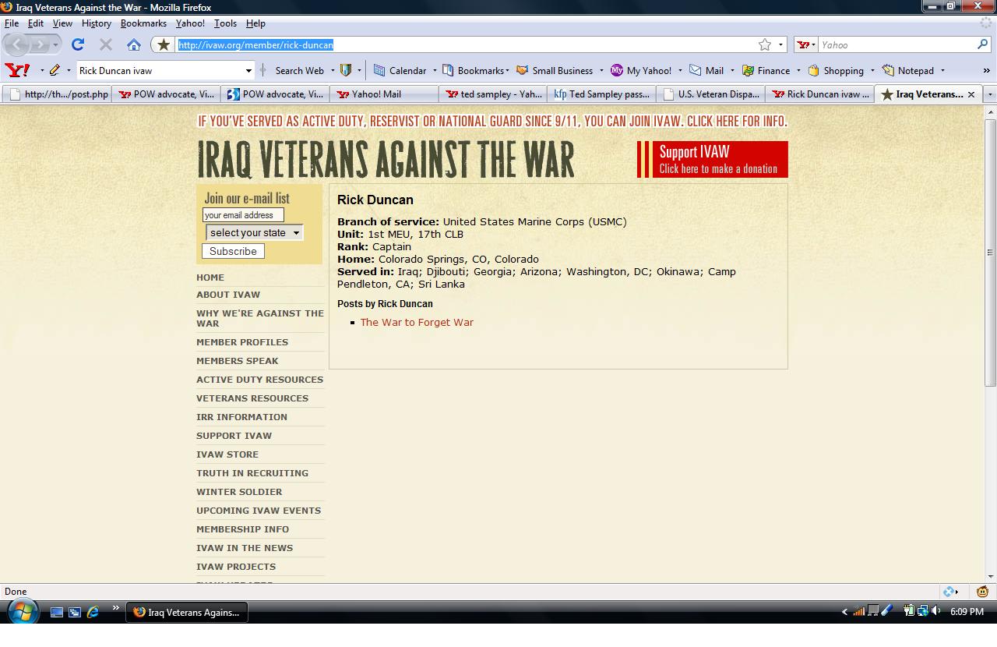Screen dimensions: 997x647
Task: Expand the select your state dropdown
Action: [254, 232]
